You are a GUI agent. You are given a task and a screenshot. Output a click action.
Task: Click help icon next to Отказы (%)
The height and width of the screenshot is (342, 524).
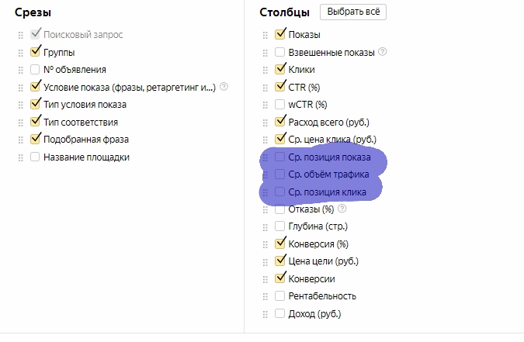(x=342, y=209)
